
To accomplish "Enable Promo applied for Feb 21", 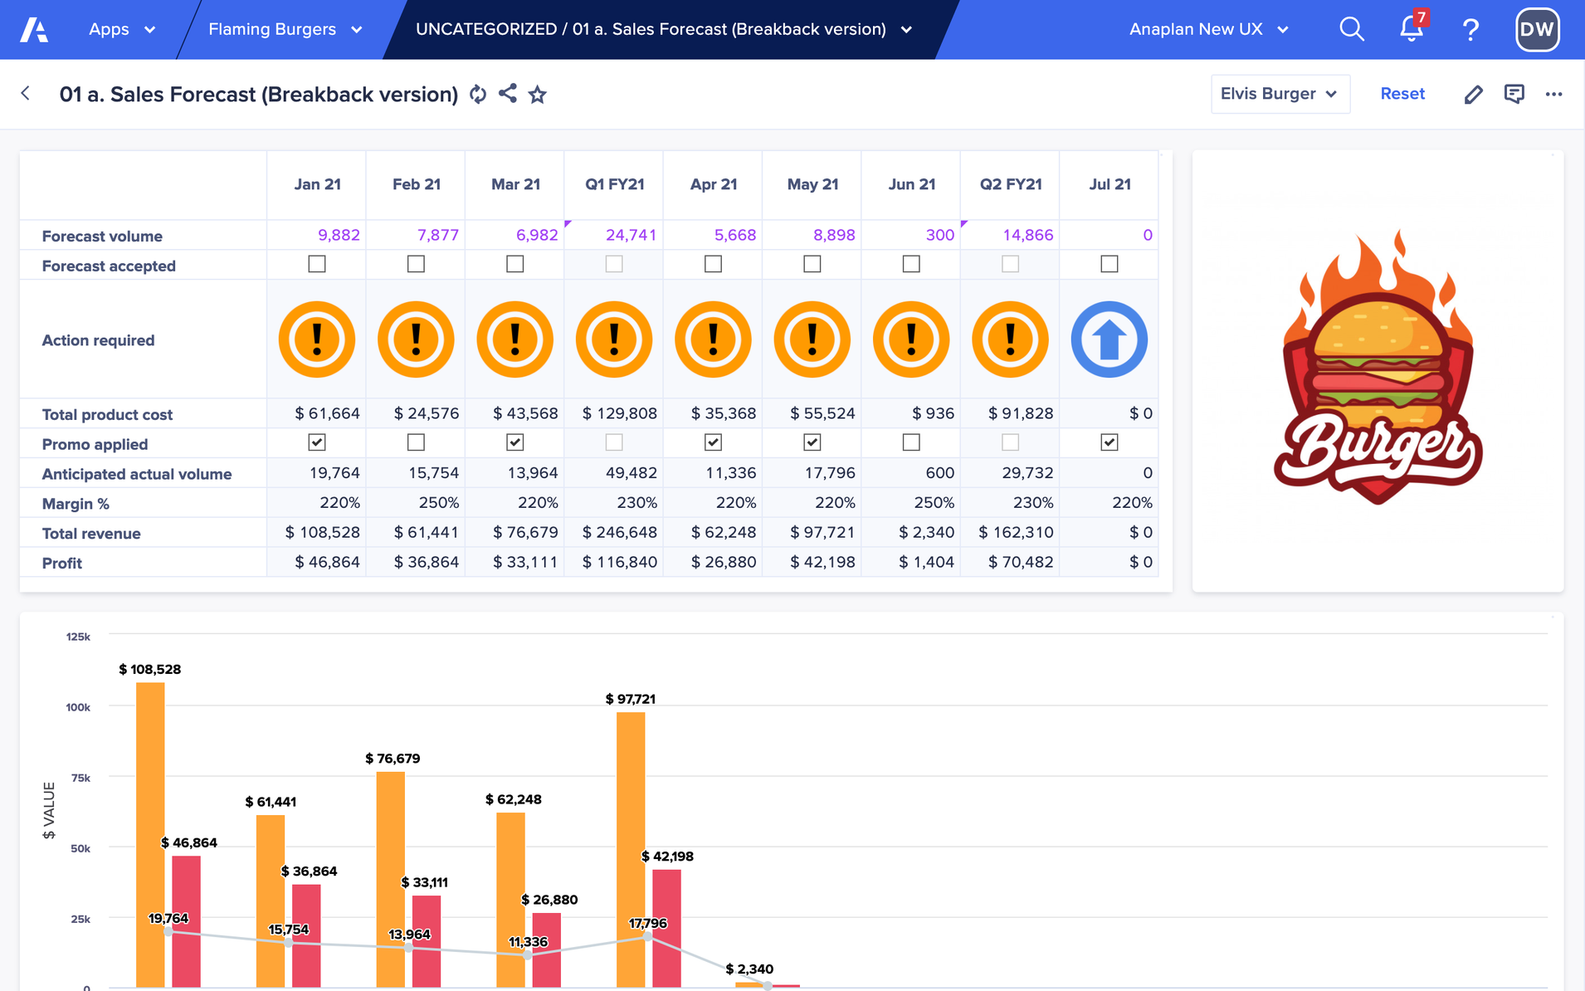I will pyautogui.click(x=415, y=442).
